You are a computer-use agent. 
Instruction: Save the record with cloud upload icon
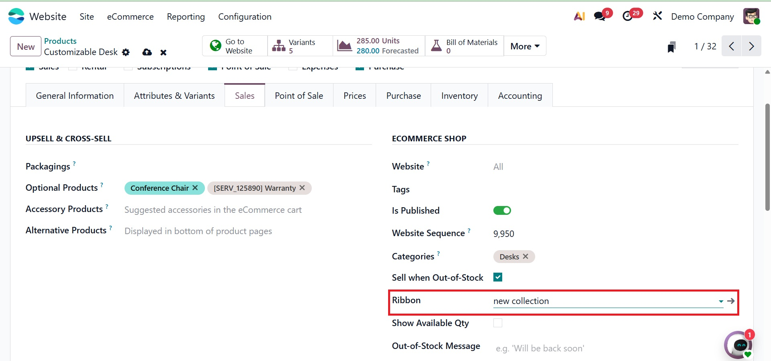[147, 52]
